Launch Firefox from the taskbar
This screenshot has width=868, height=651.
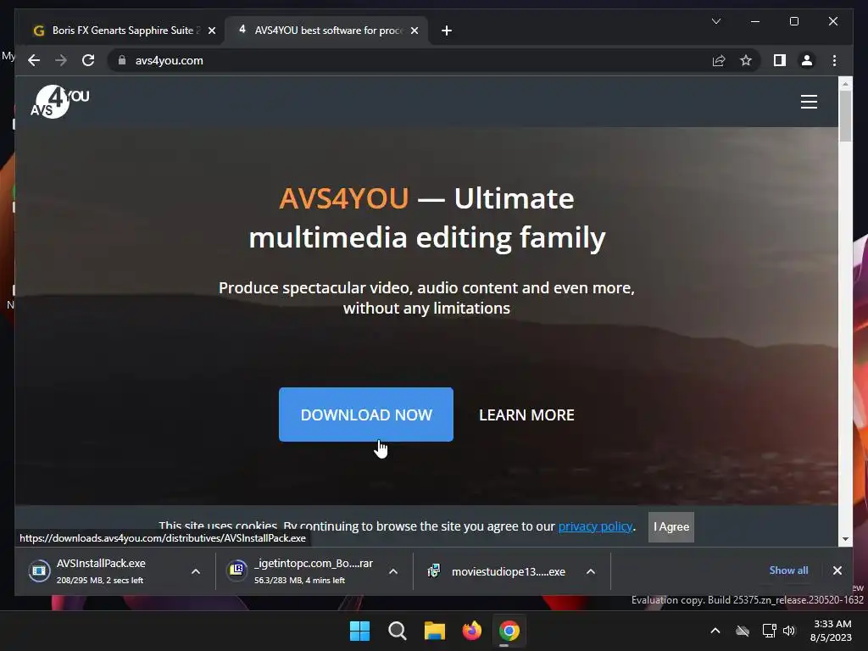point(471,631)
